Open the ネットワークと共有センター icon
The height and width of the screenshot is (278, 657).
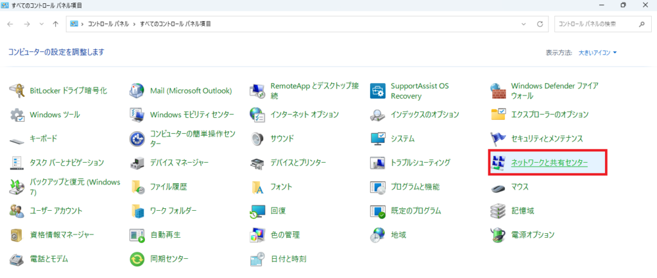pos(498,163)
